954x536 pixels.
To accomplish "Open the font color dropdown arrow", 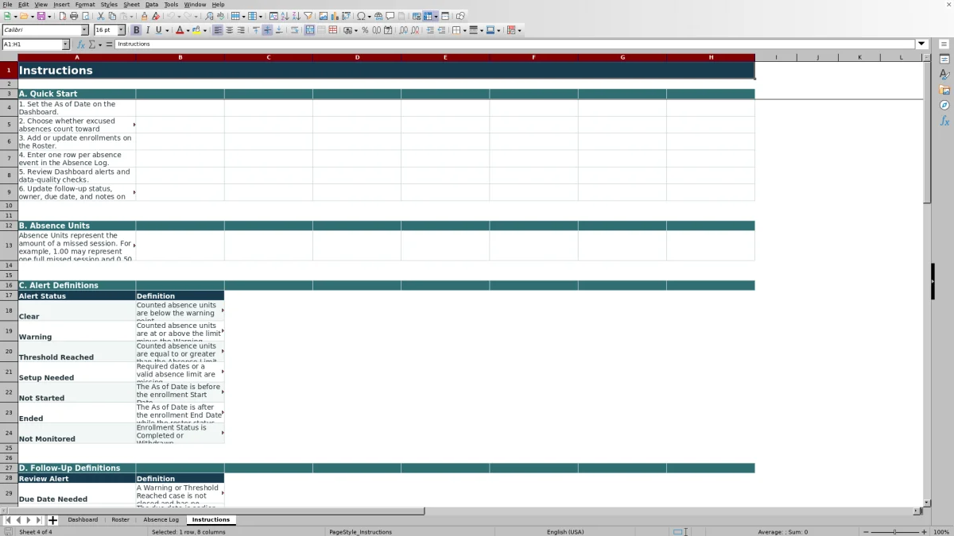I will 188,30.
